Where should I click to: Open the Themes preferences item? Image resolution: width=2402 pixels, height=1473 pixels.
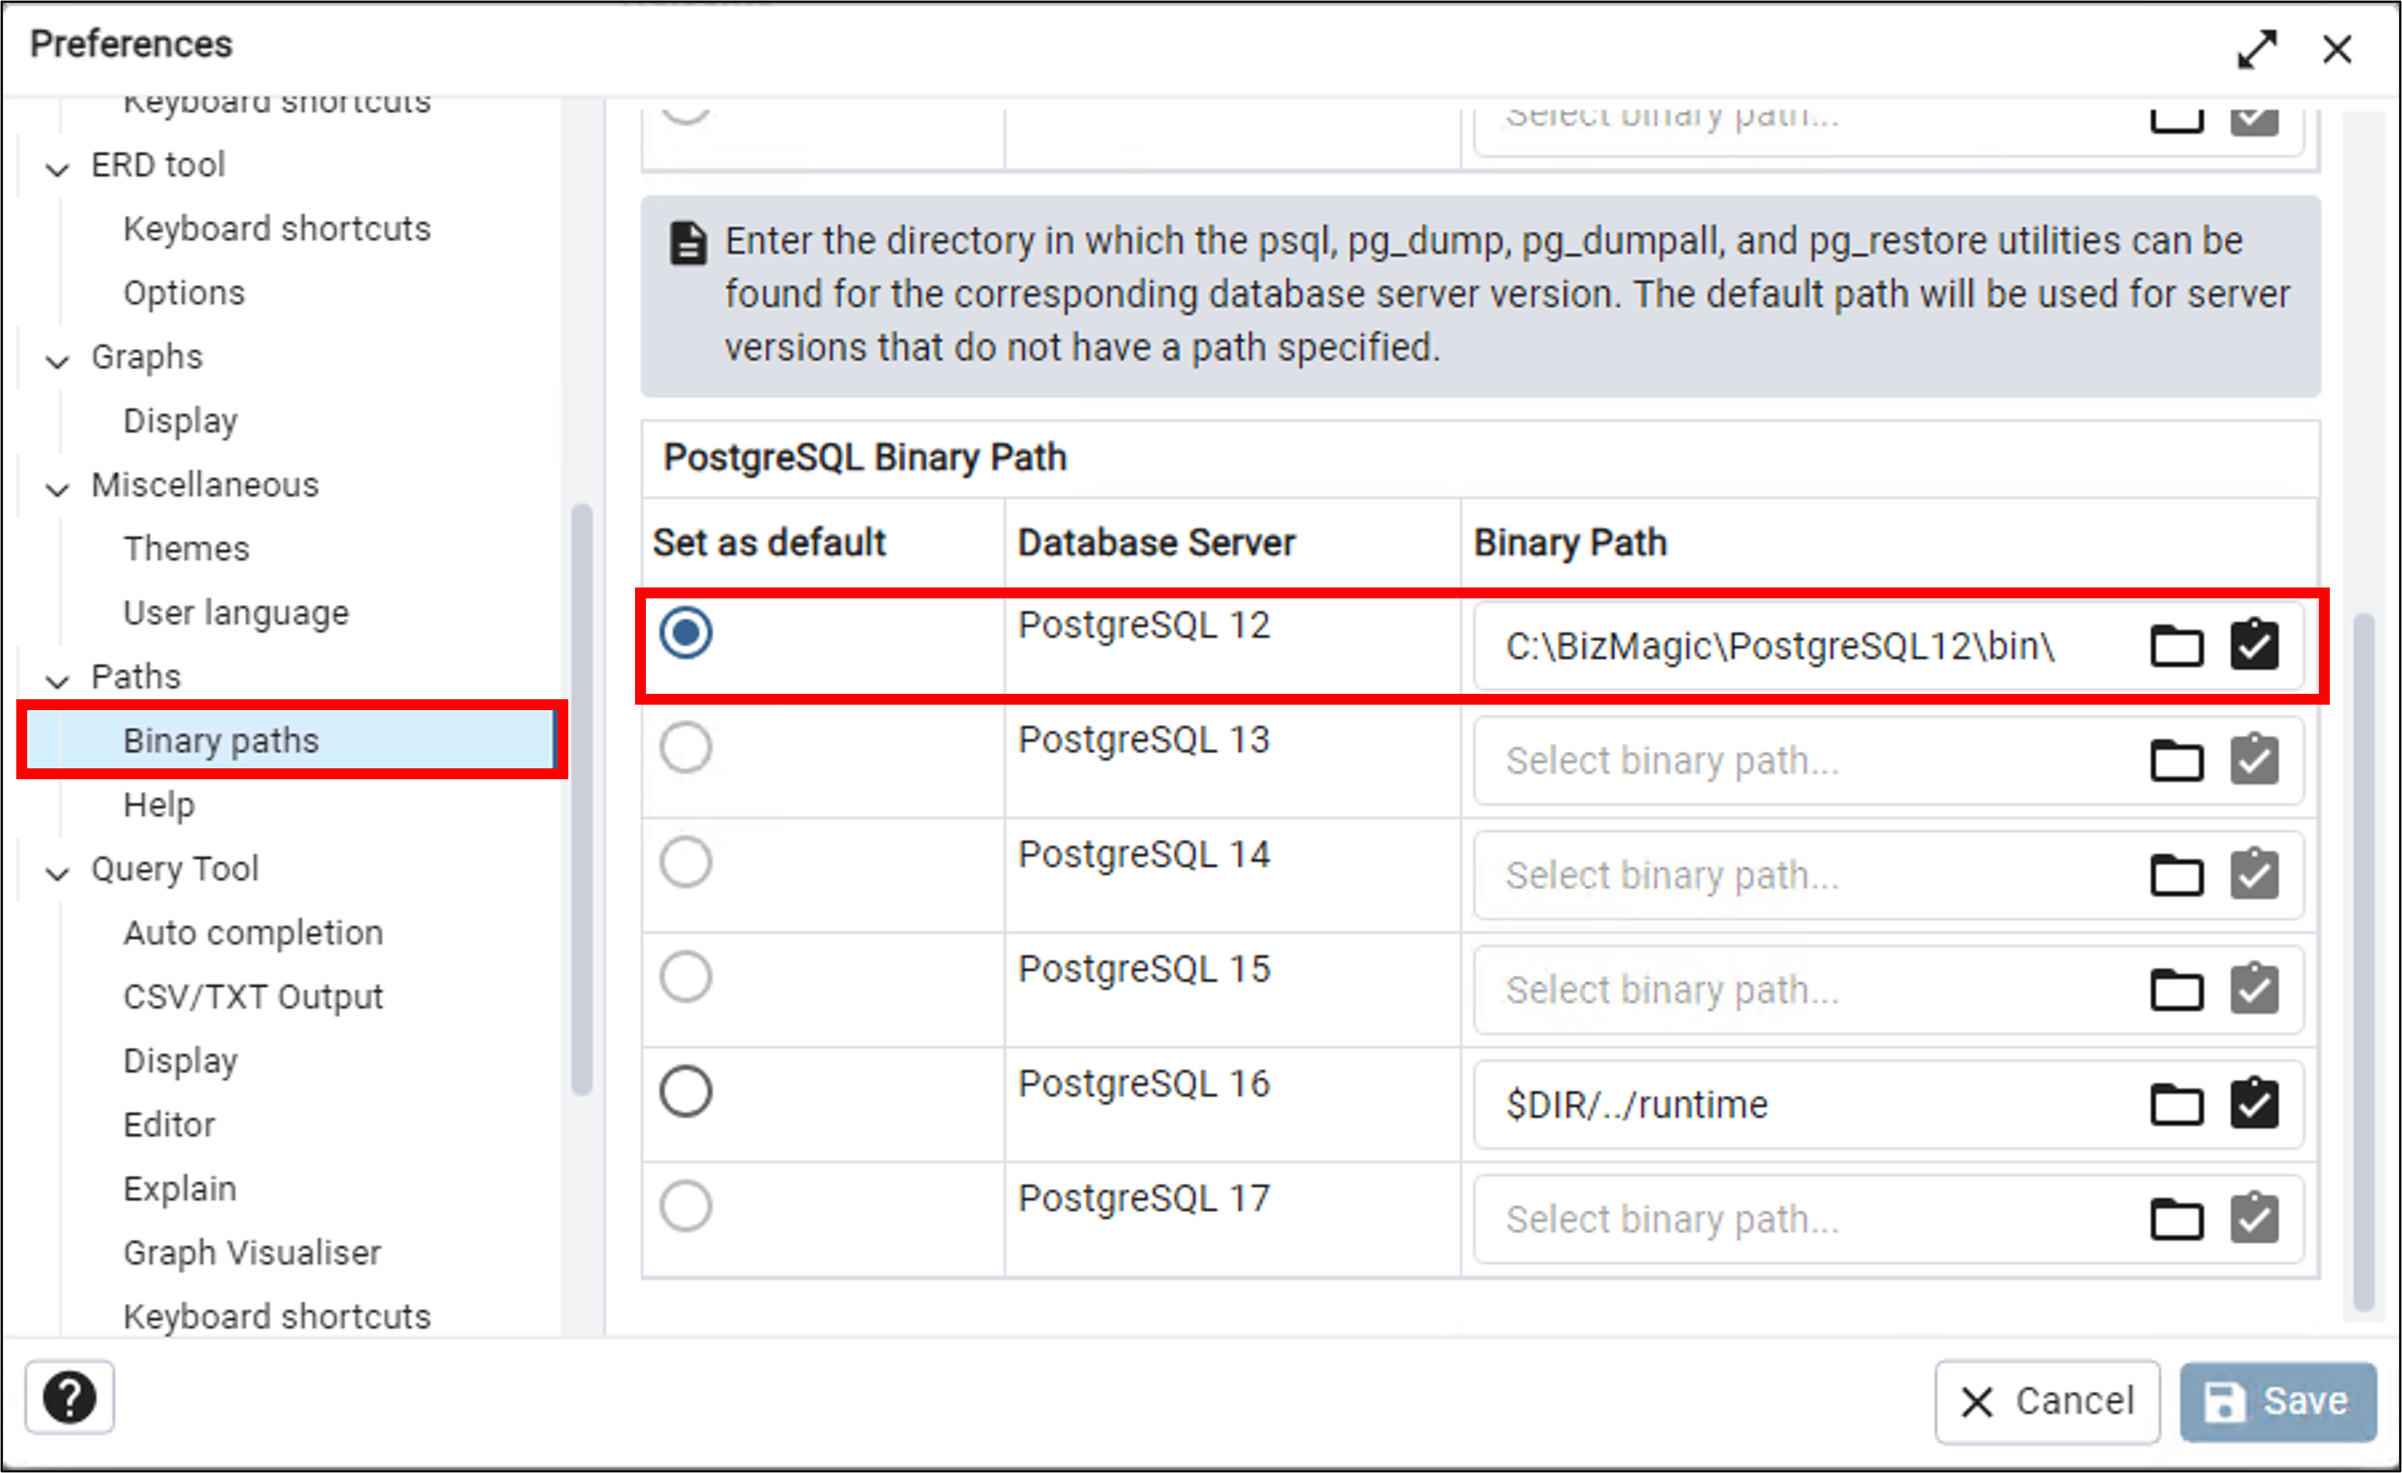[x=186, y=549]
